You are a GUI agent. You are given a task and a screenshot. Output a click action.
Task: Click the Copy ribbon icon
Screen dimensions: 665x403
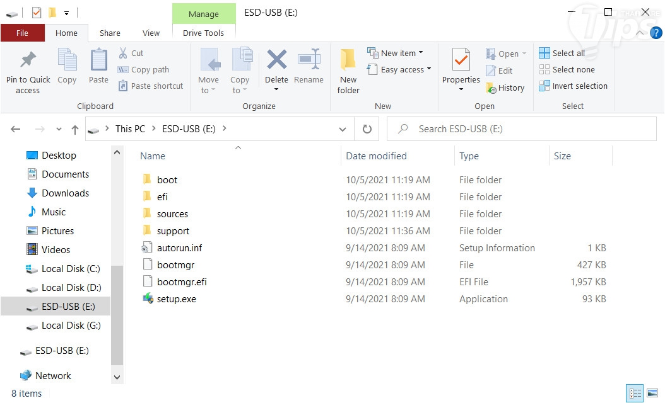click(67, 60)
